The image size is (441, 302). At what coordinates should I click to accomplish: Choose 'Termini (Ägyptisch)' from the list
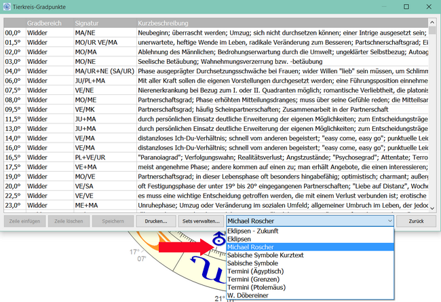(x=310, y=271)
